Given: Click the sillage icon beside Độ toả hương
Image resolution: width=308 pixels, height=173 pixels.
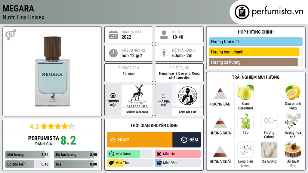Looking at the screenshot, I should (x=164, y=53).
